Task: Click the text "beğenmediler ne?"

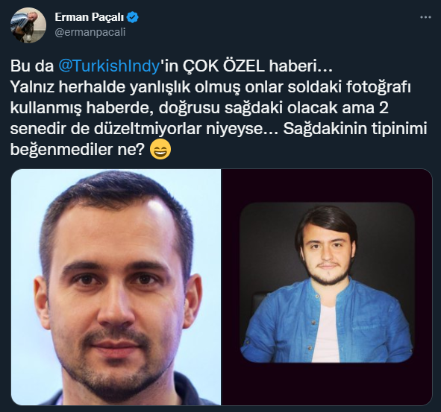Action: (78, 150)
